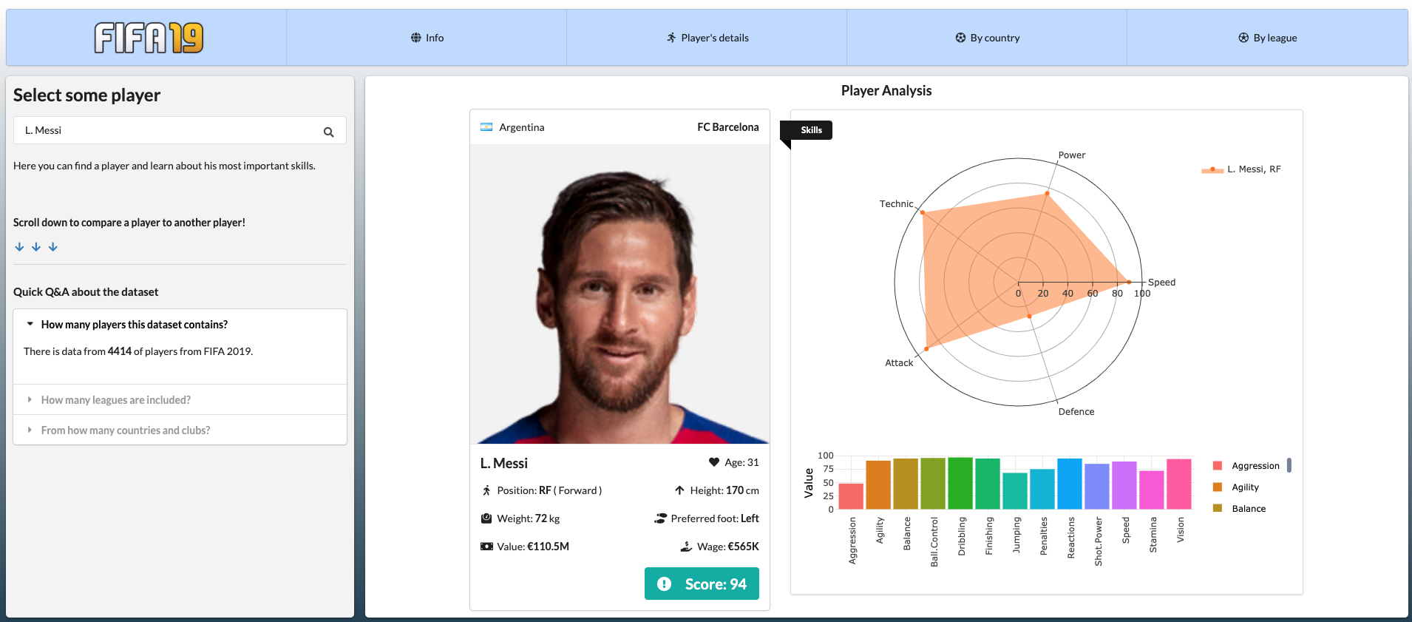Toggle Agility series in bar legend
Image resolution: width=1412 pixels, height=622 pixels.
click(1245, 487)
